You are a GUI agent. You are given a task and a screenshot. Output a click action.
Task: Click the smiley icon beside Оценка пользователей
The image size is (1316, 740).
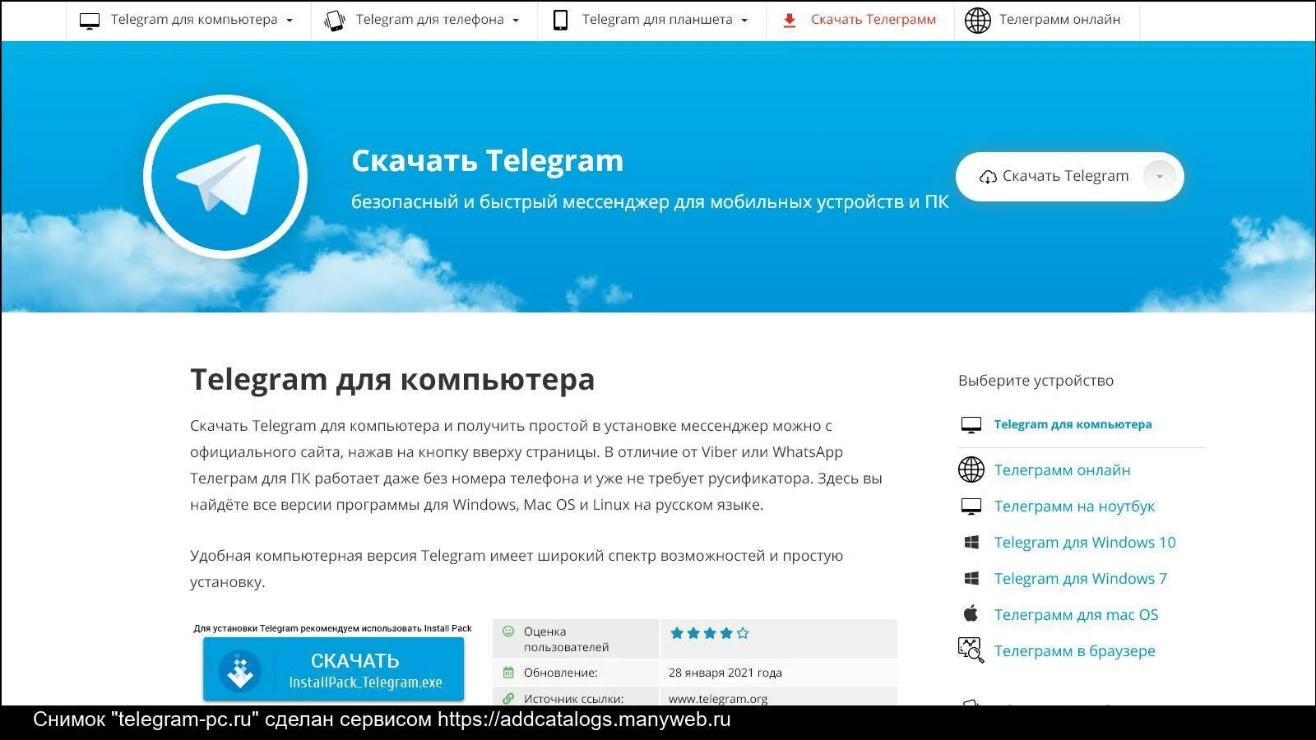(x=508, y=631)
